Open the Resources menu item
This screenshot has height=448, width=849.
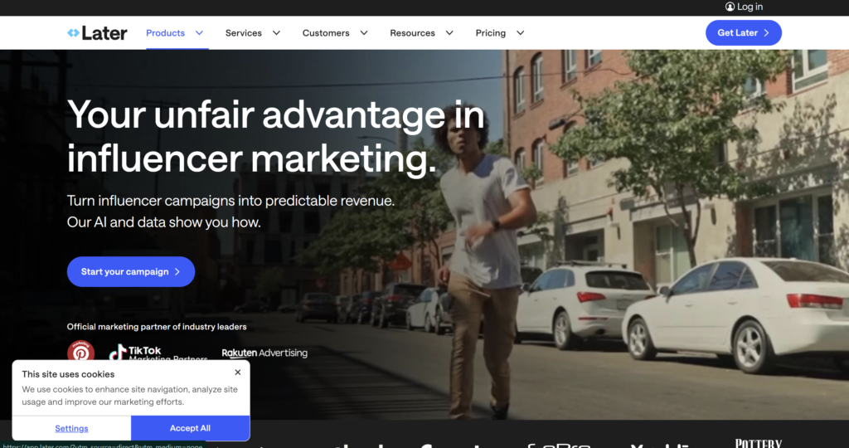click(x=412, y=33)
